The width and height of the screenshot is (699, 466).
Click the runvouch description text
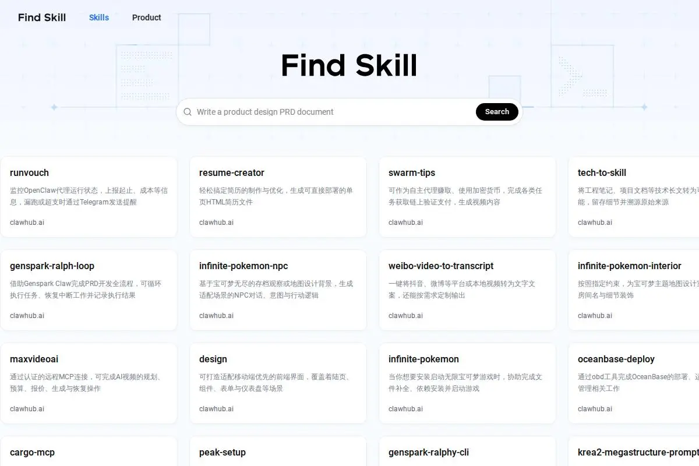[89, 196]
